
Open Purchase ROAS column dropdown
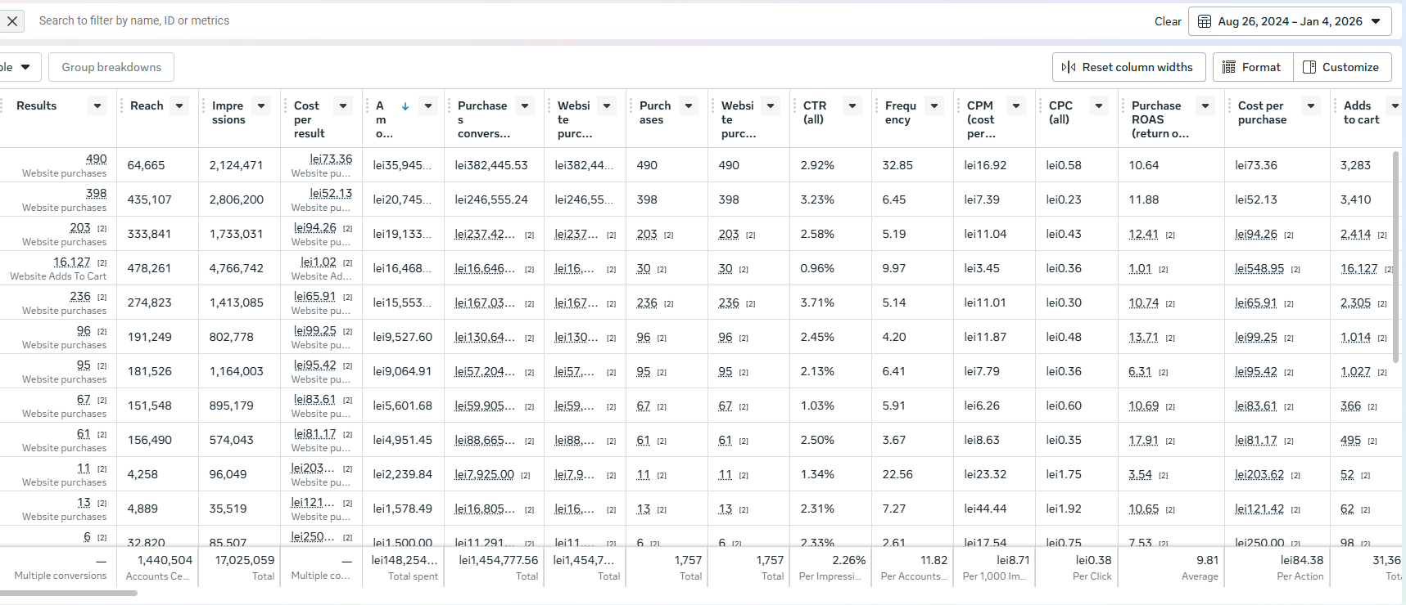tap(1205, 105)
